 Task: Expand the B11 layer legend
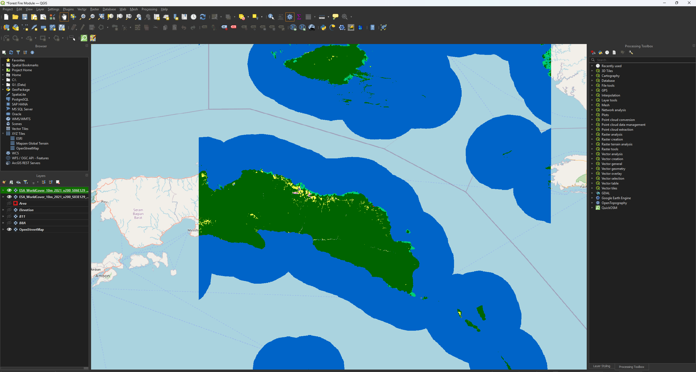point(3,217)
